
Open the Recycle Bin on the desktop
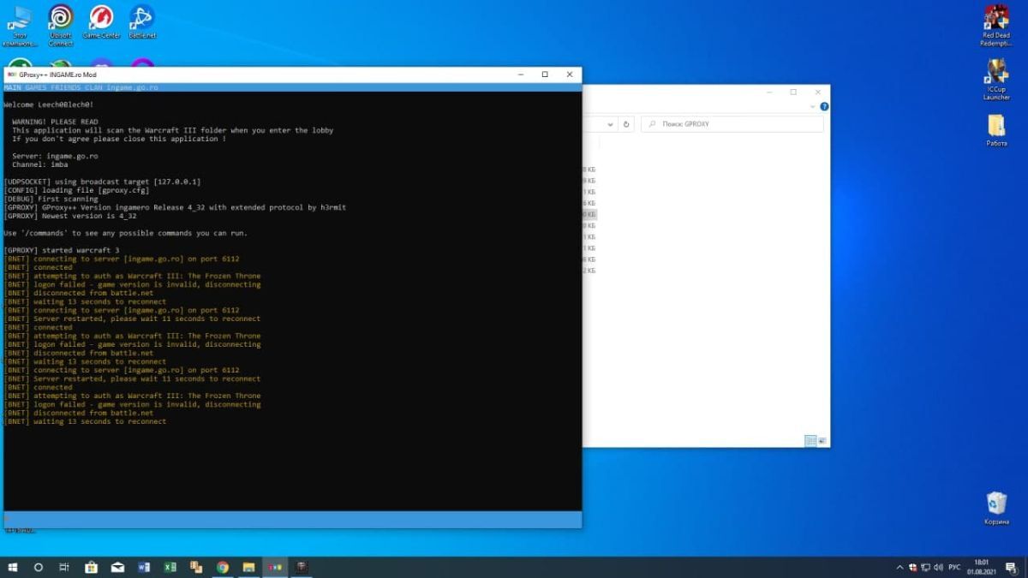tap(996, 504)
